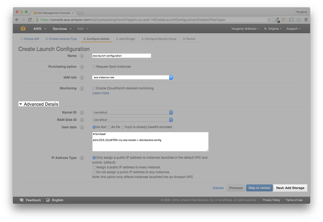Screen dimensions: 323x222
Task: Go to step 5 Configure Security Group
Action: [x=159, y=39]
